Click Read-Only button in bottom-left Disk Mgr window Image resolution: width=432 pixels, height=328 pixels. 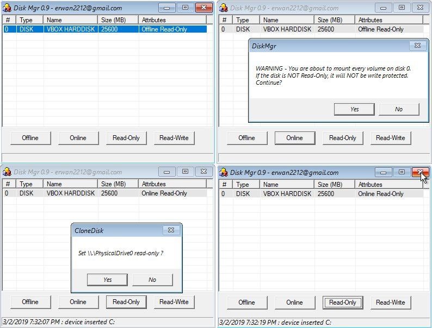tap(126, 302)
